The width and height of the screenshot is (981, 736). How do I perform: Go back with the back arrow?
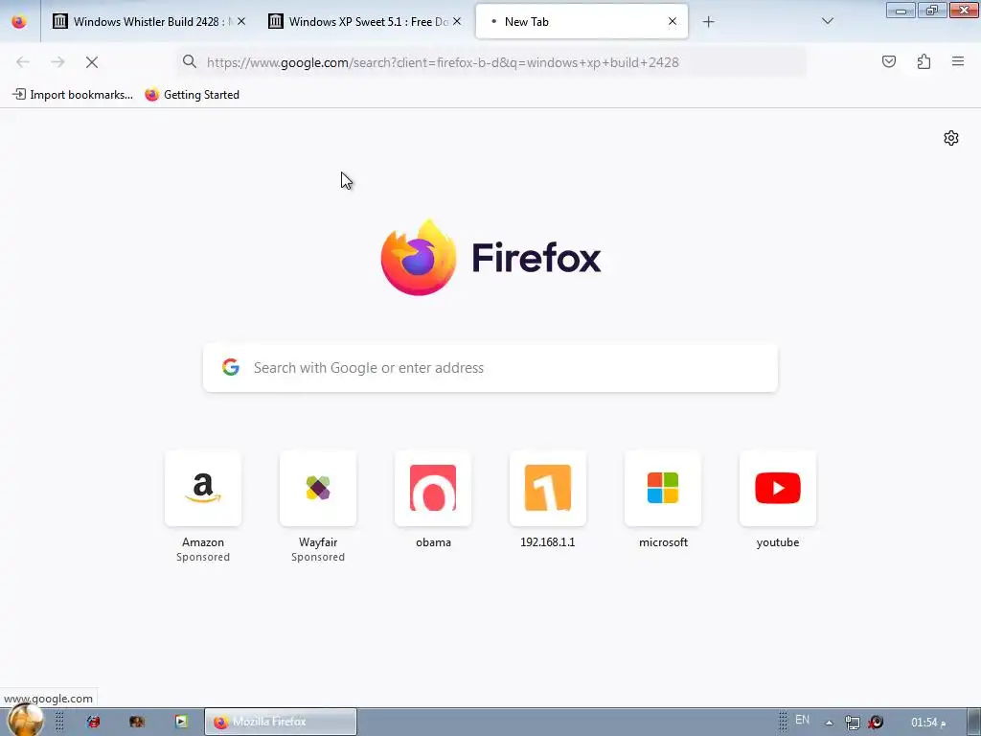(x=23, y=62)
